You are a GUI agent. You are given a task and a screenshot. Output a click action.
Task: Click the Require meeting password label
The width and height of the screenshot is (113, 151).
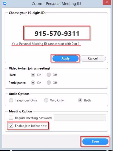click(33, 118)
